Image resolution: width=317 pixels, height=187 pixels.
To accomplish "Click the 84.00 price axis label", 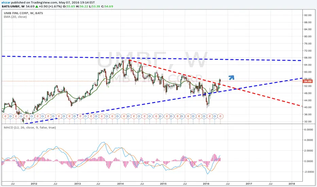I will [x=308, y=29].
